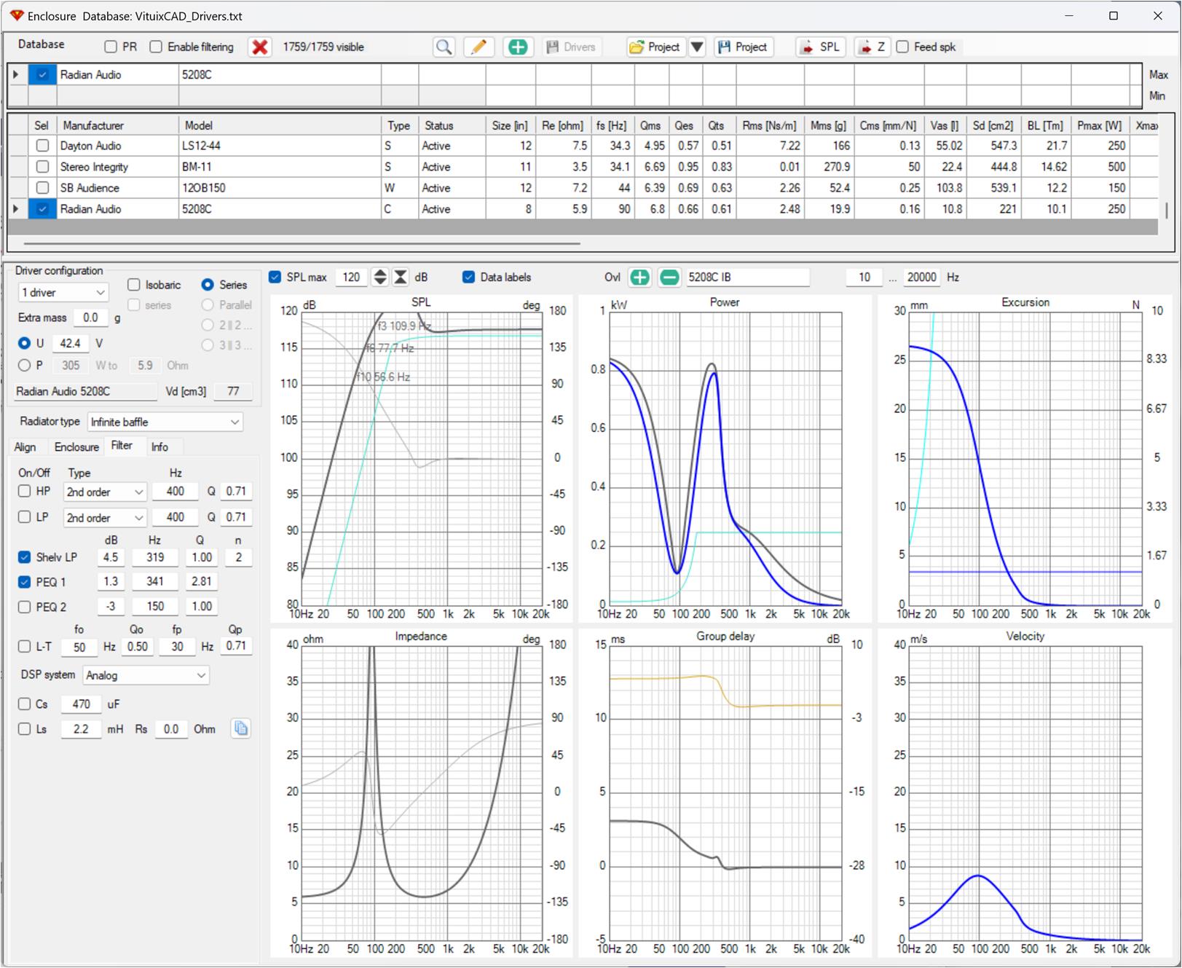1182x968 pixels.
Task: Enable the Cs capacitor checkbox
Action: (25, 704)
